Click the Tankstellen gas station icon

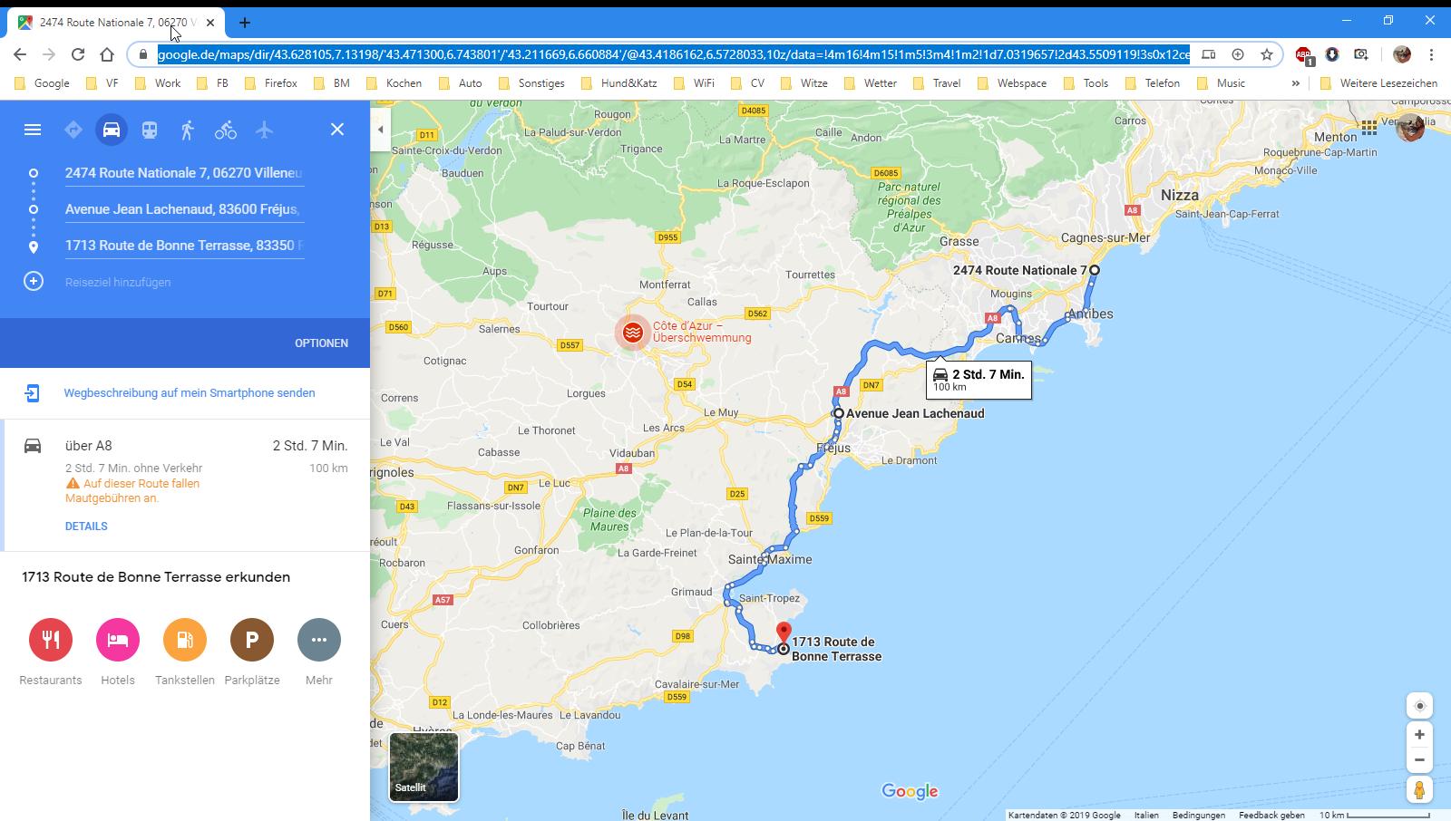185,640
